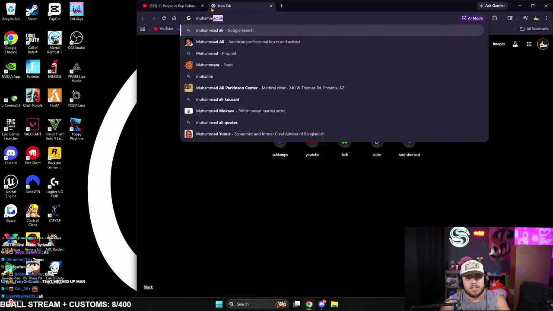The width and height of the screenshot is (553, 311).
Task: Open the YouTube bookmark
Action: click(x=163, y=29)
